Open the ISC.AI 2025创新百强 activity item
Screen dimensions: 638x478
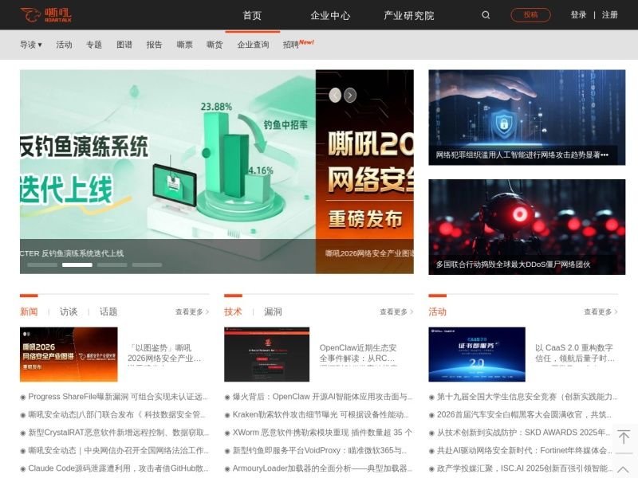click(x=525, y=468)
